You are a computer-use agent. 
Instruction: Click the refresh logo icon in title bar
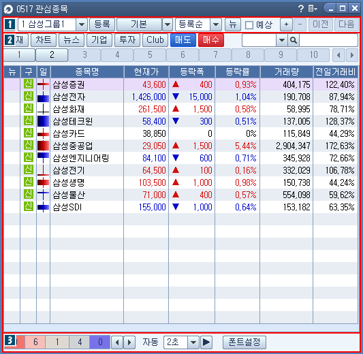point(8,10)
